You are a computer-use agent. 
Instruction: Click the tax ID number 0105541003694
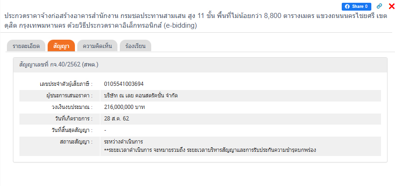click(124, 84)
